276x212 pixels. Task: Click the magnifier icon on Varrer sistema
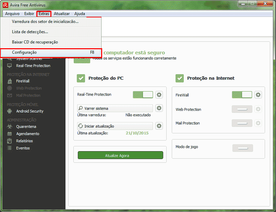tap(81, 108)
